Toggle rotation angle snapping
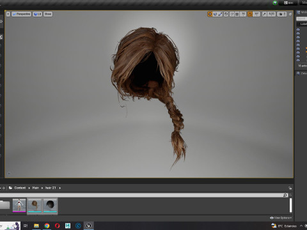 (x=249, y=14)
